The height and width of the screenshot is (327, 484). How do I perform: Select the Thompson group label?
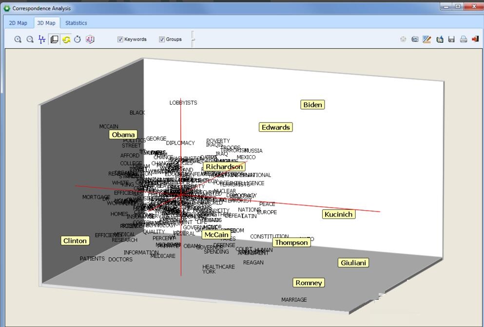pos(291,242)
